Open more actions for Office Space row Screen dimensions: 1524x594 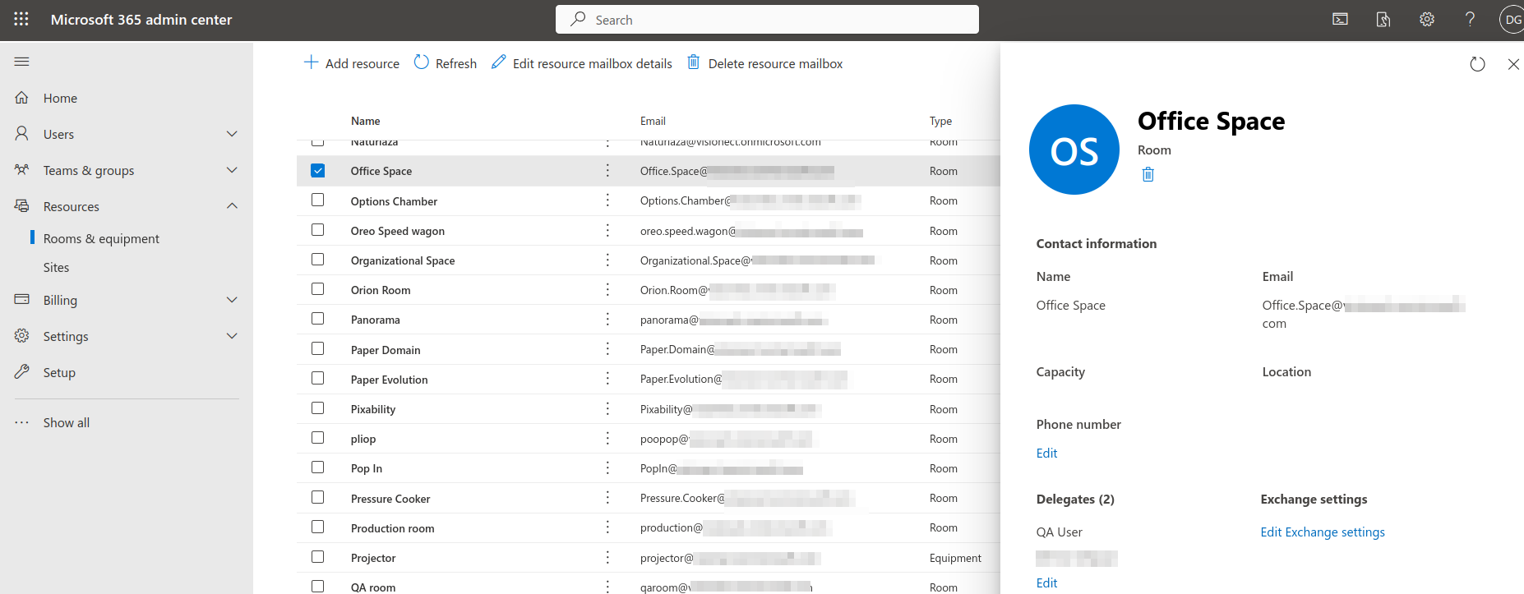click(607, 171)
